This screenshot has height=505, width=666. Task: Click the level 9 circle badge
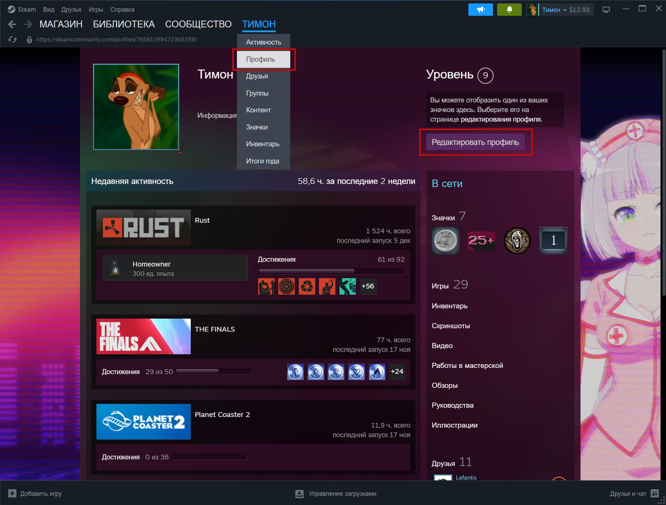pyautogui.click(x=485, y=76)
